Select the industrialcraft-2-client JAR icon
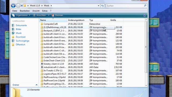The width and height of the screenshot is (172, 97). (42, 67)
